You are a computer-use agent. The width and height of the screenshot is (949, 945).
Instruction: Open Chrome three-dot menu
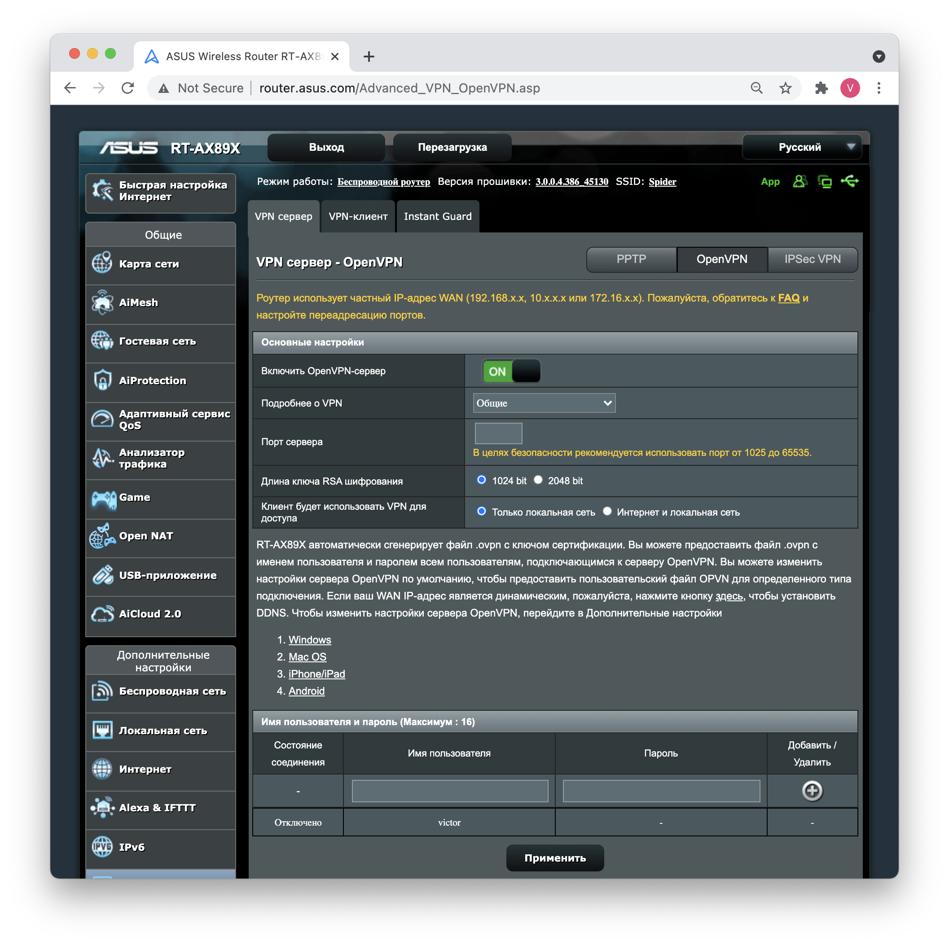[x=879, y=88]
